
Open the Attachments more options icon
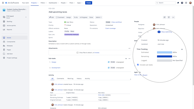click(129, 48)
